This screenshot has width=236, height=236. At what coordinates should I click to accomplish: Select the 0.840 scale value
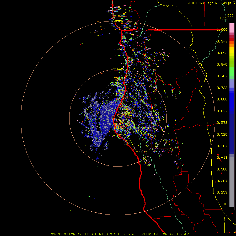point(222,65)
